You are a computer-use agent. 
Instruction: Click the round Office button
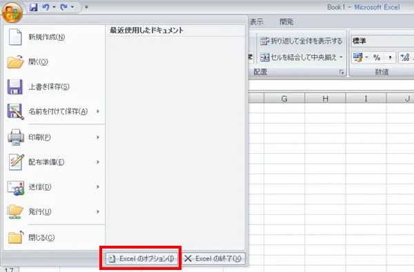(x=12, y=12)
